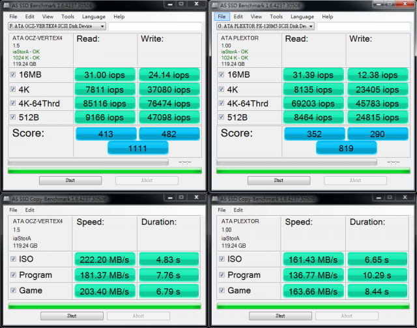The width and height of the screenshot is (417, 328).
Task: Toggle ISO checkbox in PLEXTOR Copy-Benchmark
Action: [x=222, y=259]
